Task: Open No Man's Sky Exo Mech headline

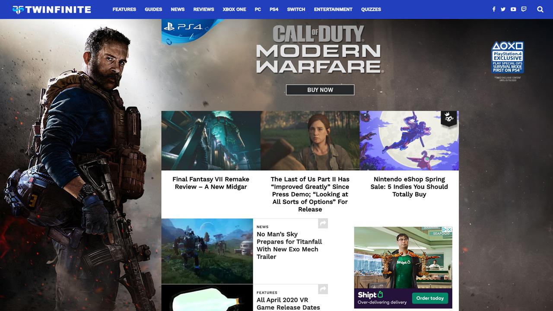Action: pos(289,245)
